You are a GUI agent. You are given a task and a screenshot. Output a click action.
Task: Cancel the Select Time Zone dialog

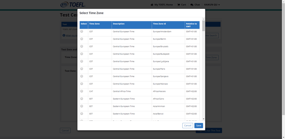(x=188, y=126)
